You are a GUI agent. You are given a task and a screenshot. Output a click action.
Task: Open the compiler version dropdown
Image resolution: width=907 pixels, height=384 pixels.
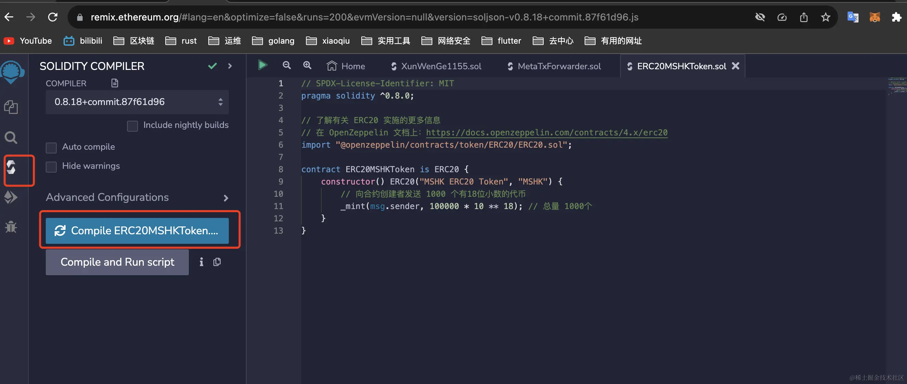point(137,102)
